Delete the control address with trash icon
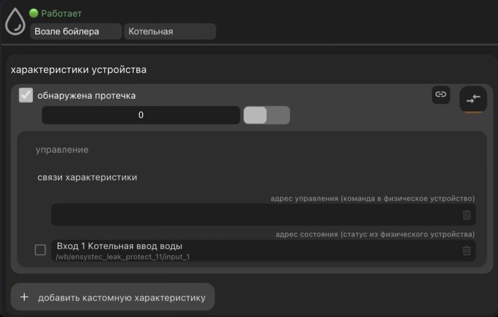The width and height of the screenshot is (498, 317). pos(466,215)
